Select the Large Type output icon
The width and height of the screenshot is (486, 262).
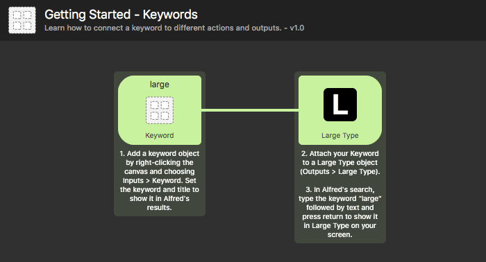coord(340,105)
